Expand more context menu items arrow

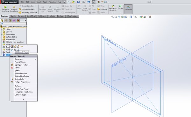[24, 99]
